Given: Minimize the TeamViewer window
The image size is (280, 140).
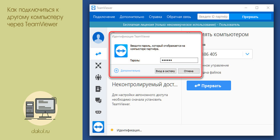Looking at the screenshot, I should (246, 8).
